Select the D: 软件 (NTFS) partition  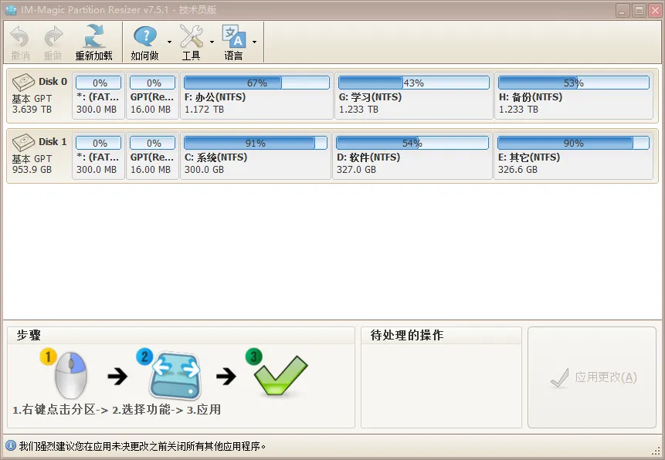coord(412,157)
